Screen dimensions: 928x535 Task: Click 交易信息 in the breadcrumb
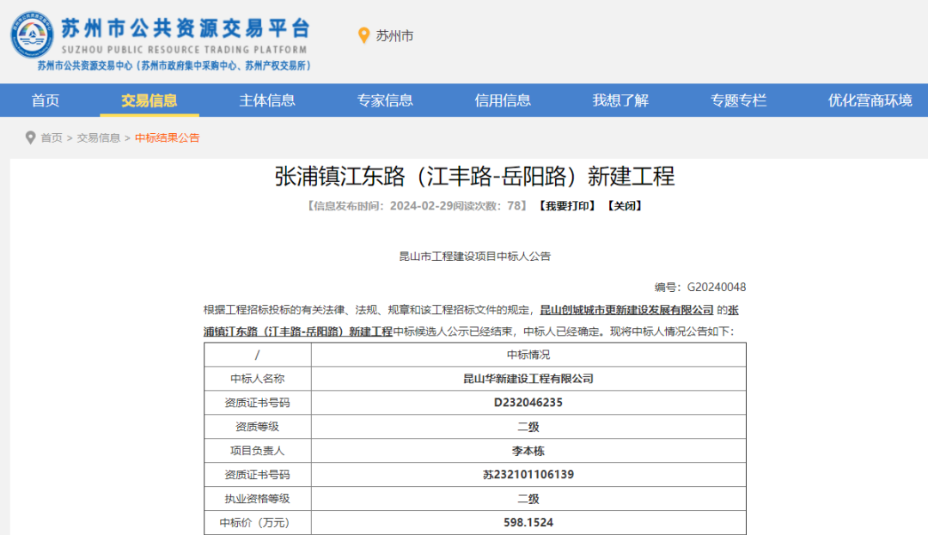coord(99,137)
